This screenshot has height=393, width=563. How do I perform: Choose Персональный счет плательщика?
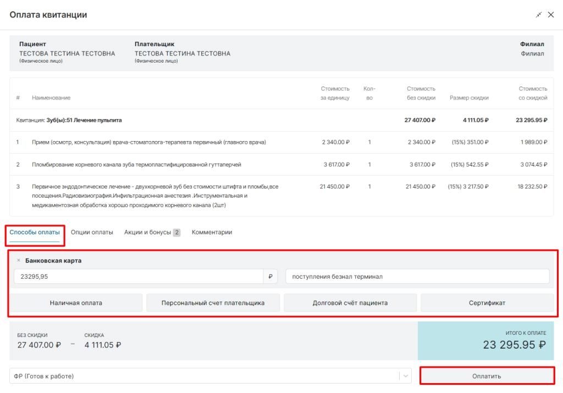click(x=213, y=302)
